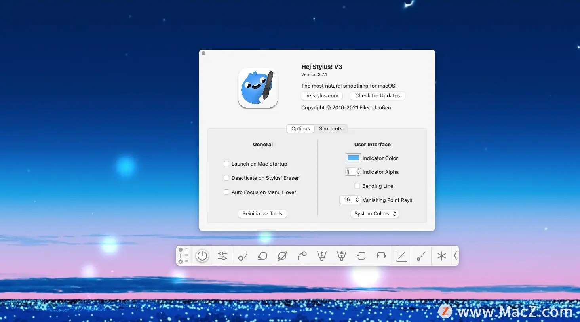This screenshot has height=322, width=580.
Task: Select the pen nib with stacked arrows
Action: (342, 256)
